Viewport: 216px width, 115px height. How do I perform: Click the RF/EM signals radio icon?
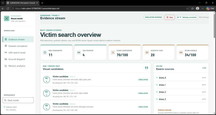coord(181,53)
